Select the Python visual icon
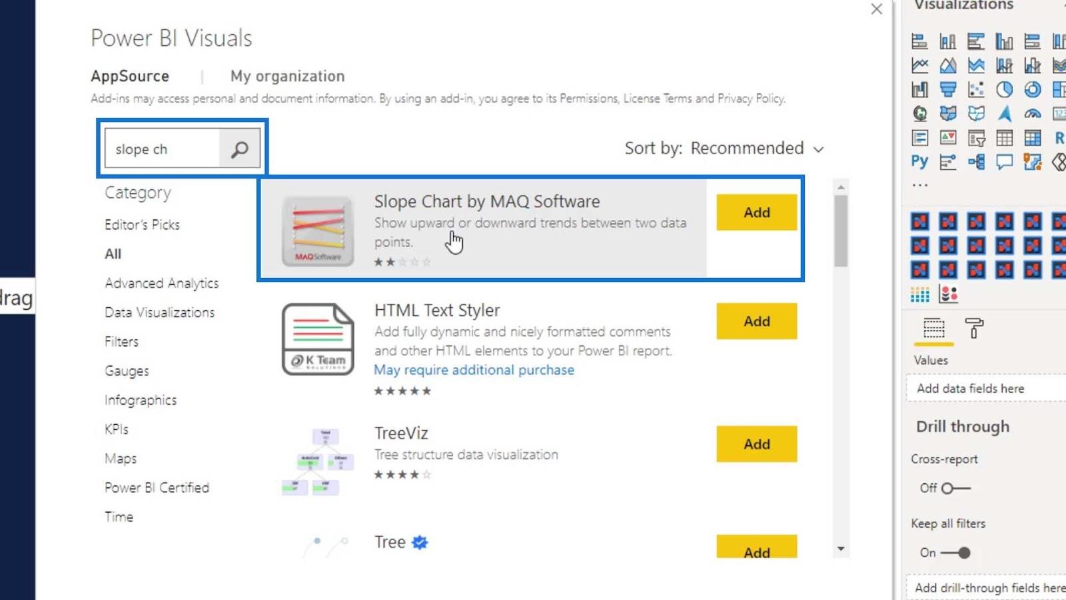1066x600 pixels. pos(919,161)
